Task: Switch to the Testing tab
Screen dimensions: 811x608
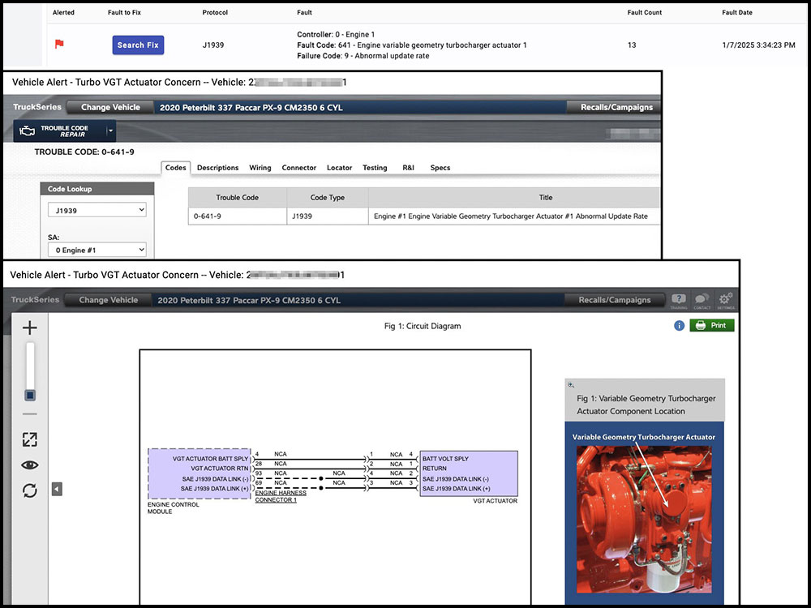Action: click(x=374, y=168)
